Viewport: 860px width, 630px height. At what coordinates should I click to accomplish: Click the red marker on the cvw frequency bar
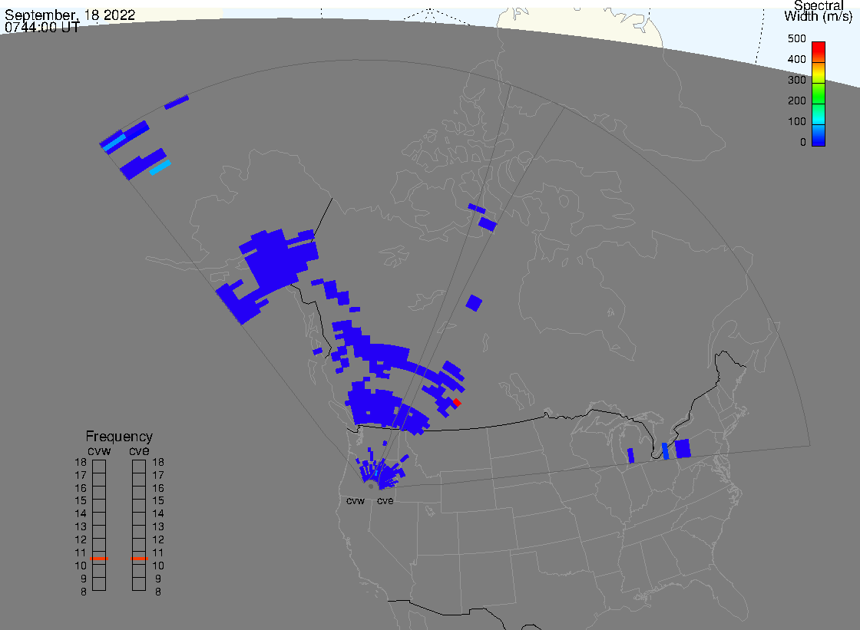pos(99,559)
